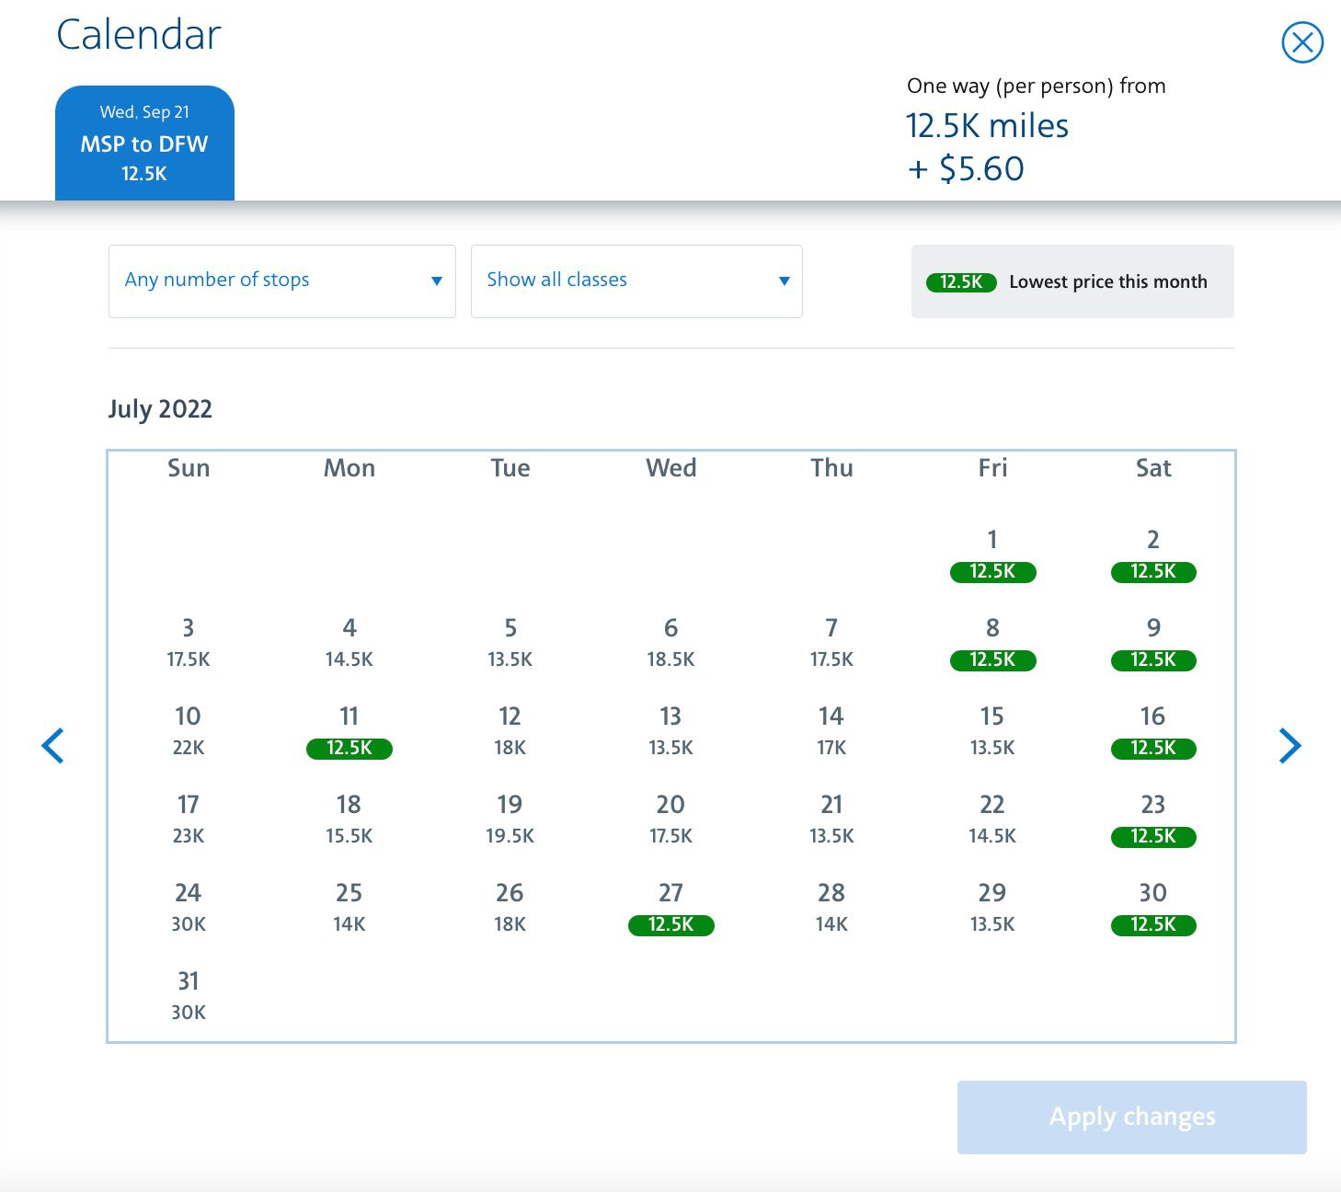Click Saturday July 30 date
The image size is (1341, 1192).
click(x=1152, y=908)
